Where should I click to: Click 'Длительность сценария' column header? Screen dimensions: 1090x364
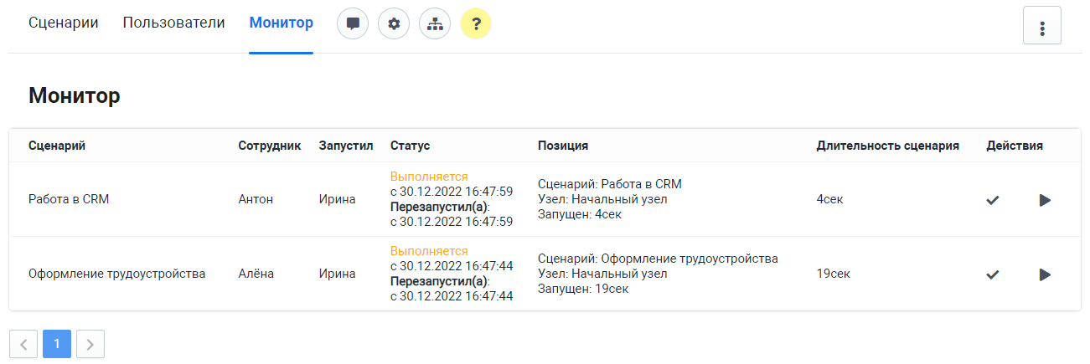[887, 146]
